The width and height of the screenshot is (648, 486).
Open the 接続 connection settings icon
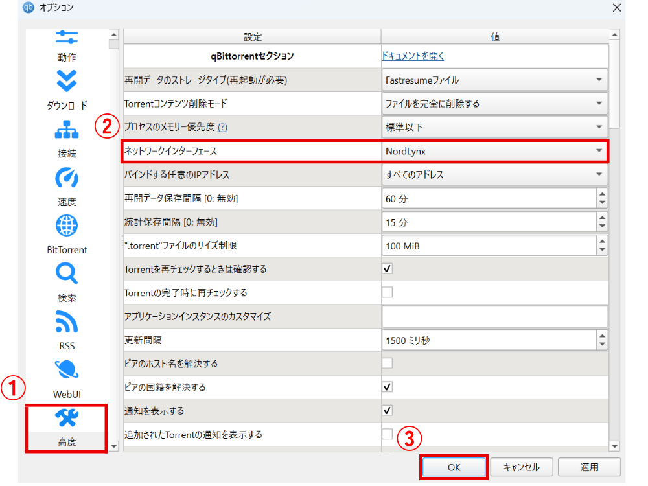(x=67, y=130)
